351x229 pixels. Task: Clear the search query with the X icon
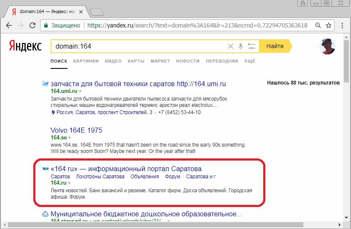tap(230, 46)
